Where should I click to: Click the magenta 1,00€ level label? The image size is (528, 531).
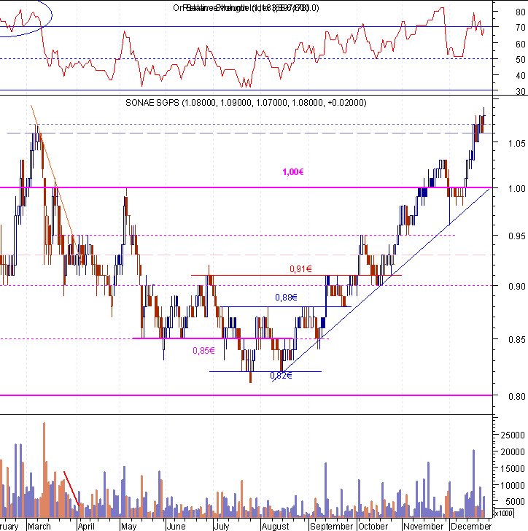[293, 172]
